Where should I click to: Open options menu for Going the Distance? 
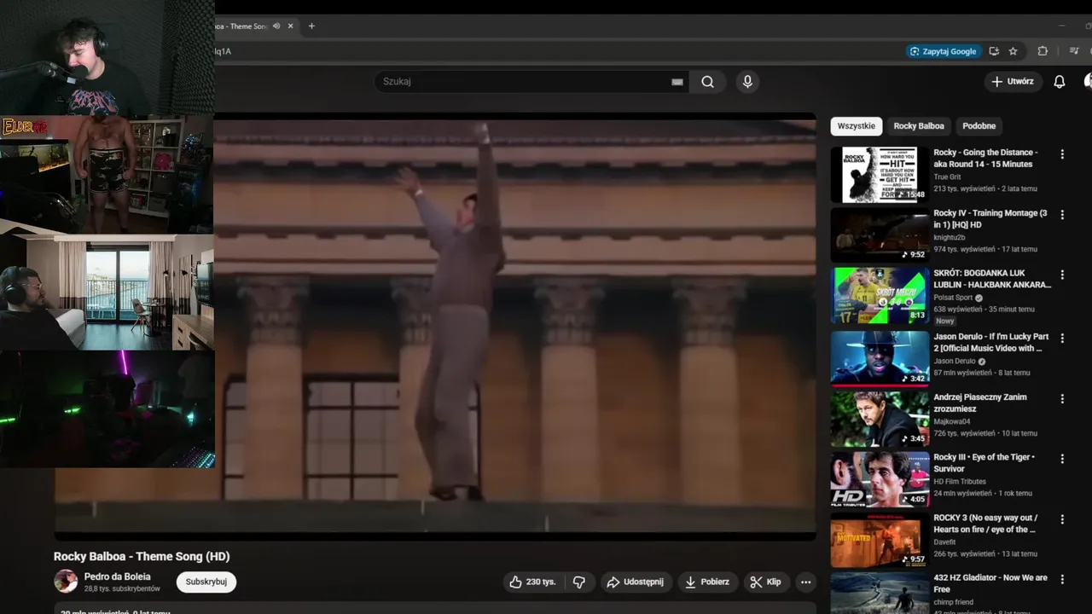point(1062,154)
